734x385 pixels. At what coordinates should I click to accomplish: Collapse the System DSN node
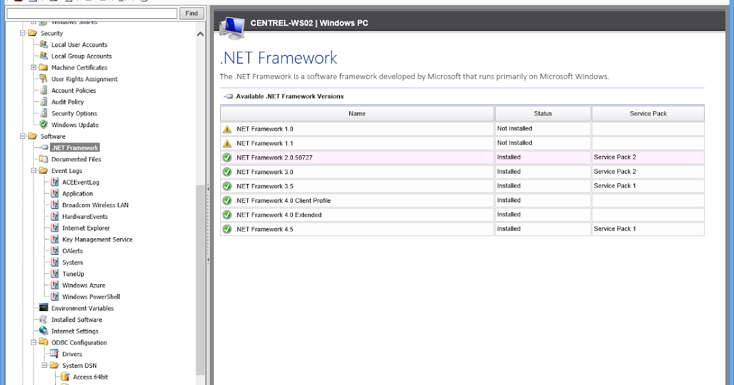45,365
